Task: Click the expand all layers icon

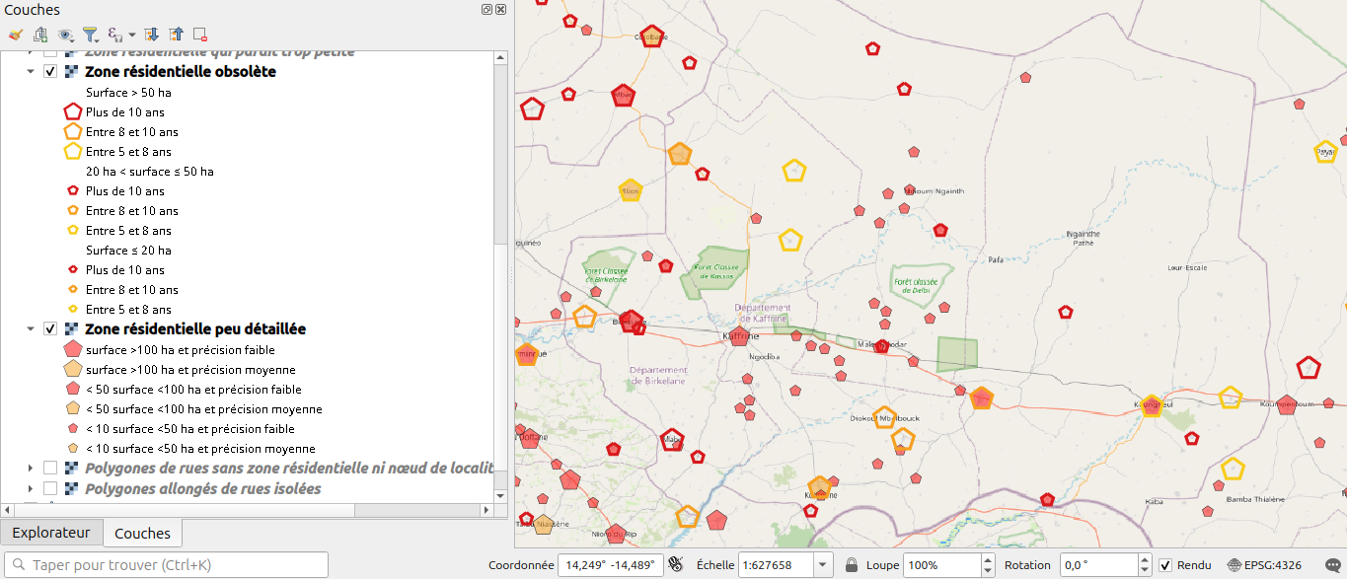Action: [151, 35]
